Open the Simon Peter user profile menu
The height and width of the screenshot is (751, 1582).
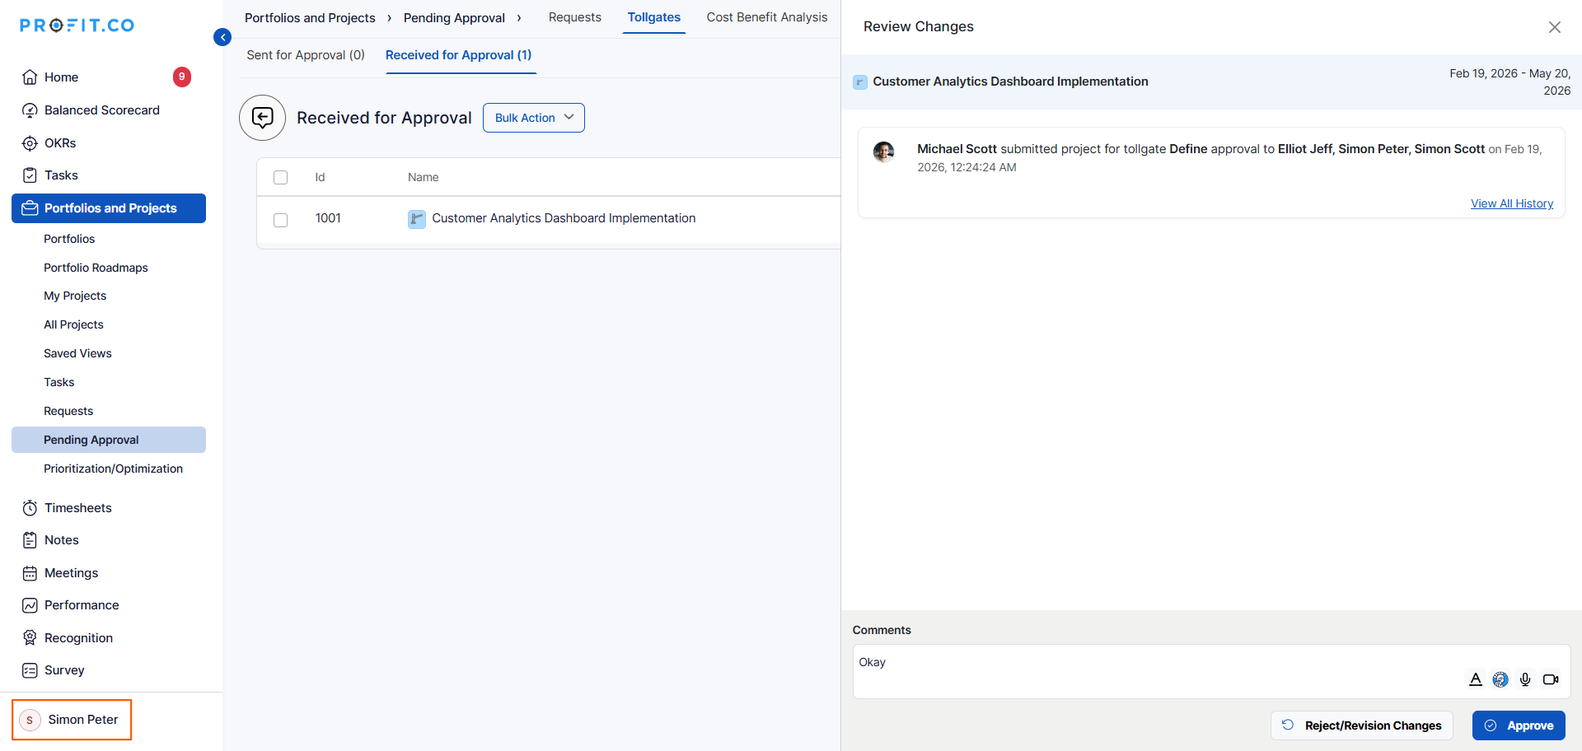point(72,720)
